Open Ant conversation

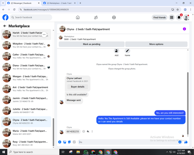[26, 89]
